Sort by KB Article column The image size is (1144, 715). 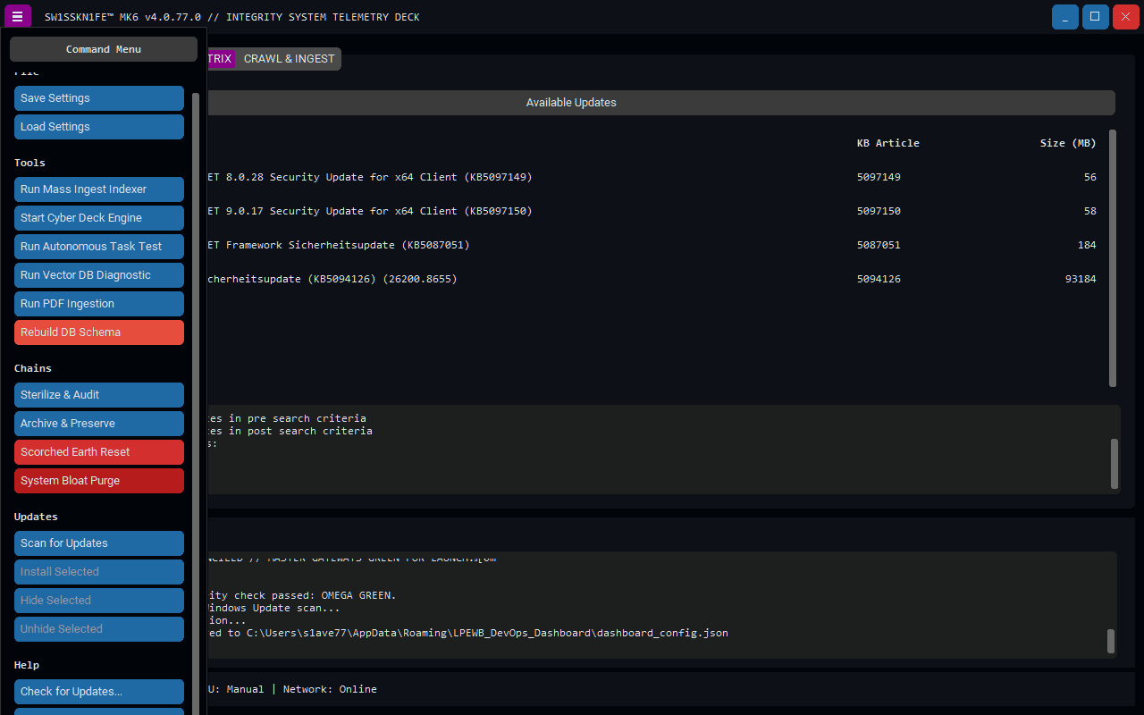click(887, 143)
